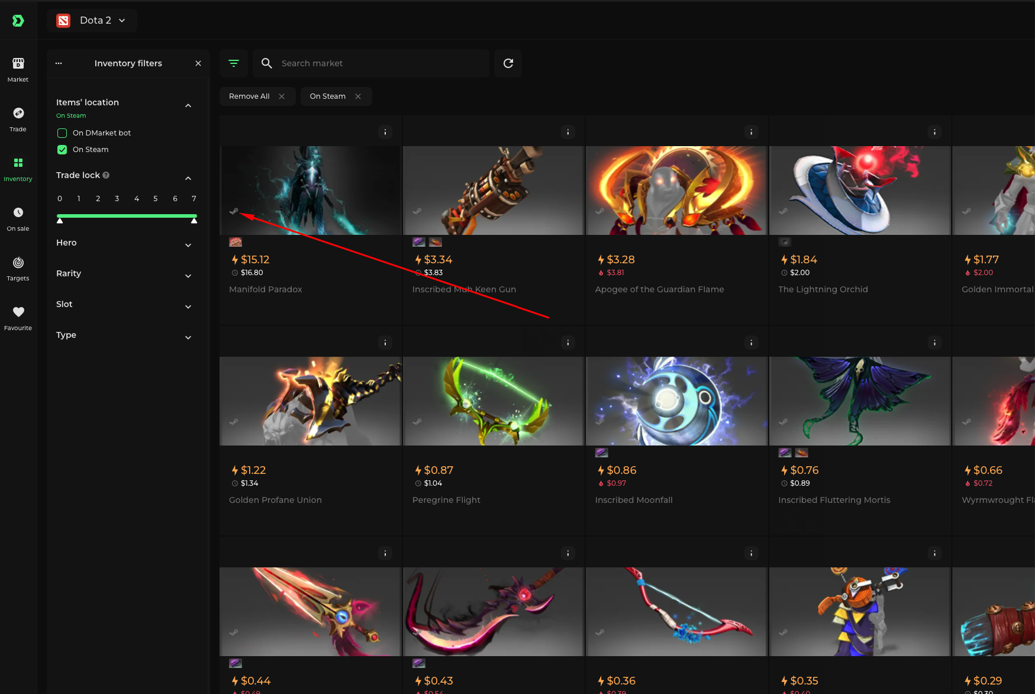Select the Apogee of the Guardian Flame image
Image resolution: width=1035 pixels, height=694 pixels.
tap(676, 191)
